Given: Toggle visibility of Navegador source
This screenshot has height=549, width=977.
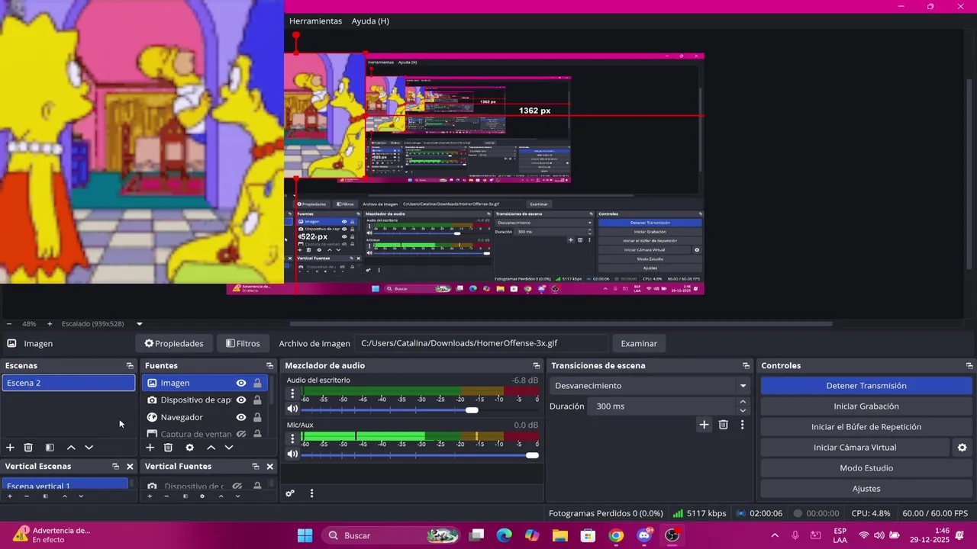Looking at the screenshot, I should pyautogui.click(x=241, y=418).
